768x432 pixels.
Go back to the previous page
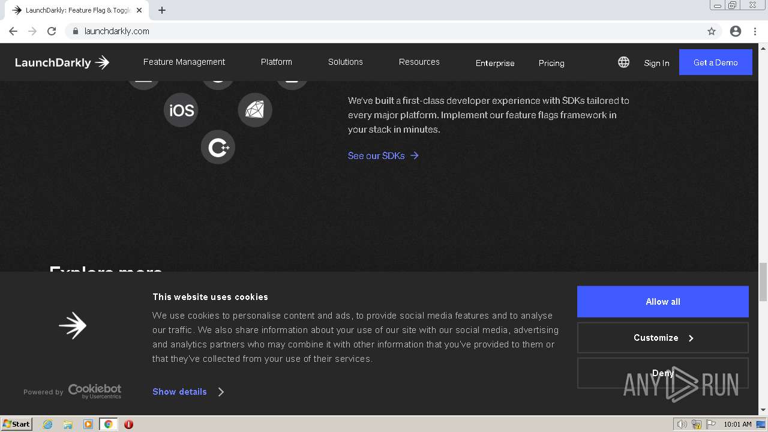[13, 31]
